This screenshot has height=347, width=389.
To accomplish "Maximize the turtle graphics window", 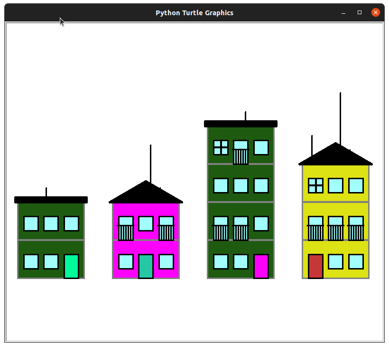I will pyautogui.click(x=360, y=13).
